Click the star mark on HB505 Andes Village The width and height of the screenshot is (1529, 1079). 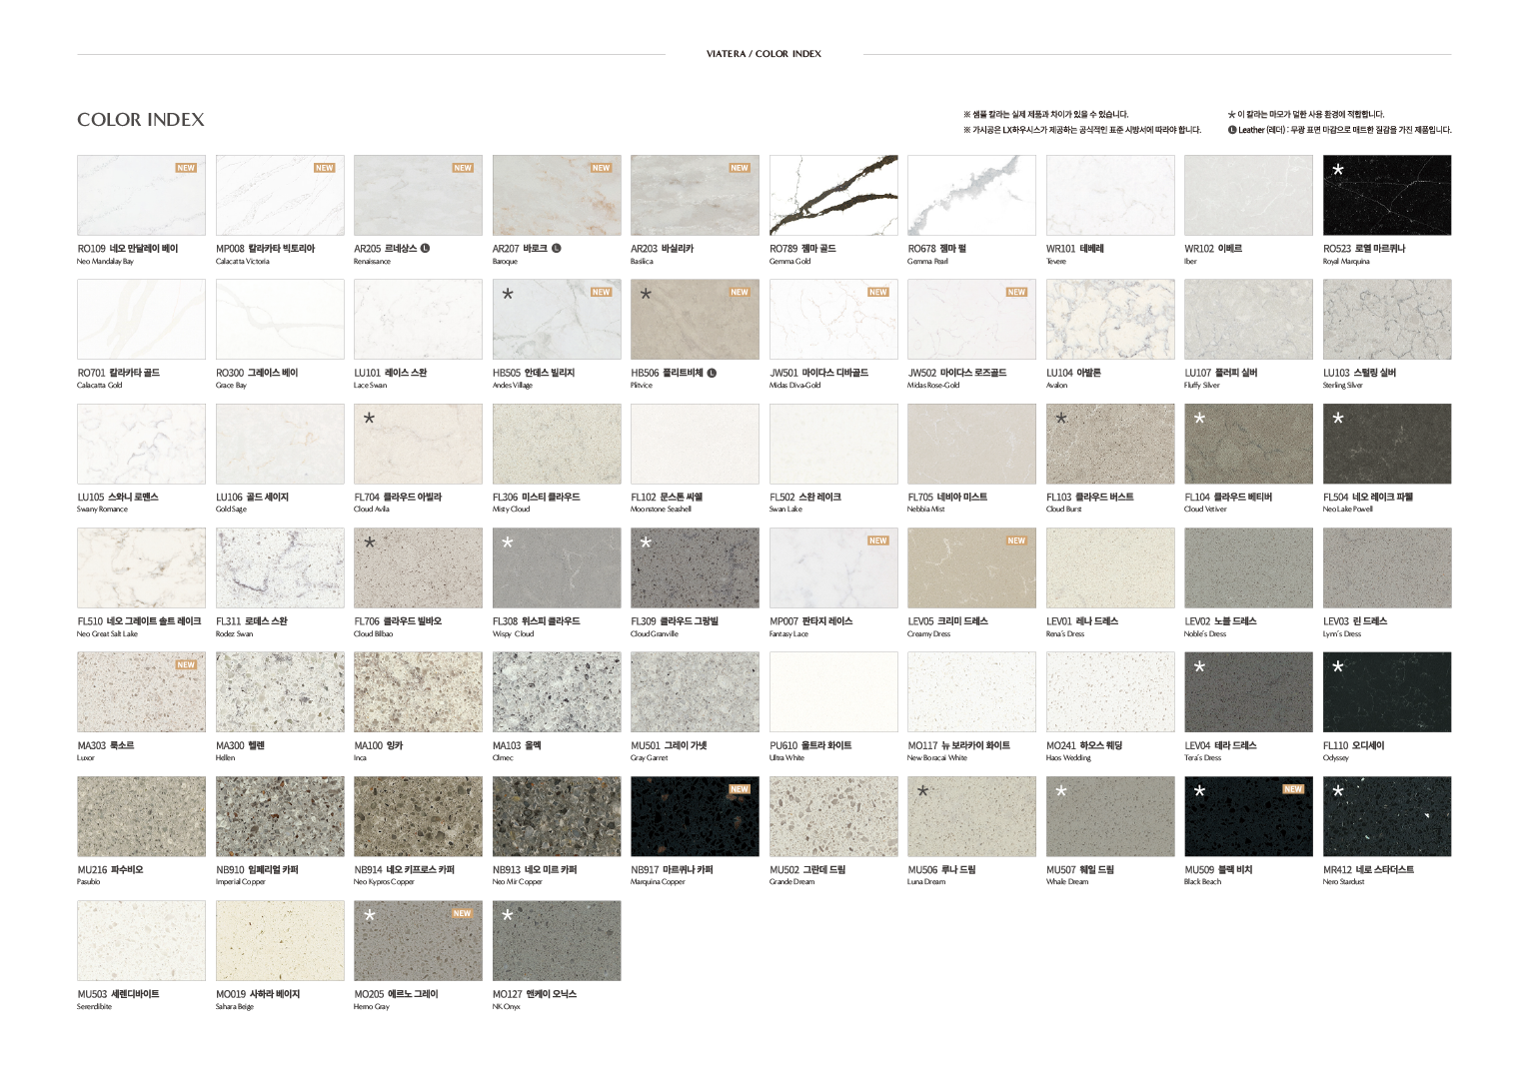click(x=508, y=294)
